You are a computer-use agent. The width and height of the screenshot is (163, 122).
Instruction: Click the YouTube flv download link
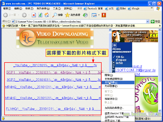pos(55,65)
